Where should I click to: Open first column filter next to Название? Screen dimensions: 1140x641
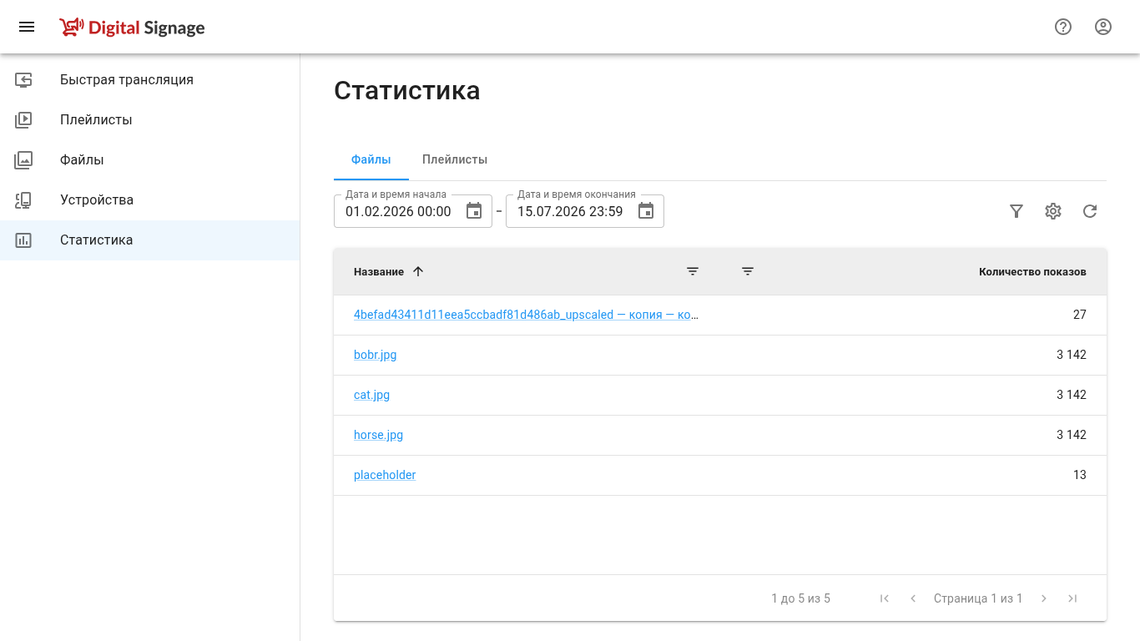[693, 271]
